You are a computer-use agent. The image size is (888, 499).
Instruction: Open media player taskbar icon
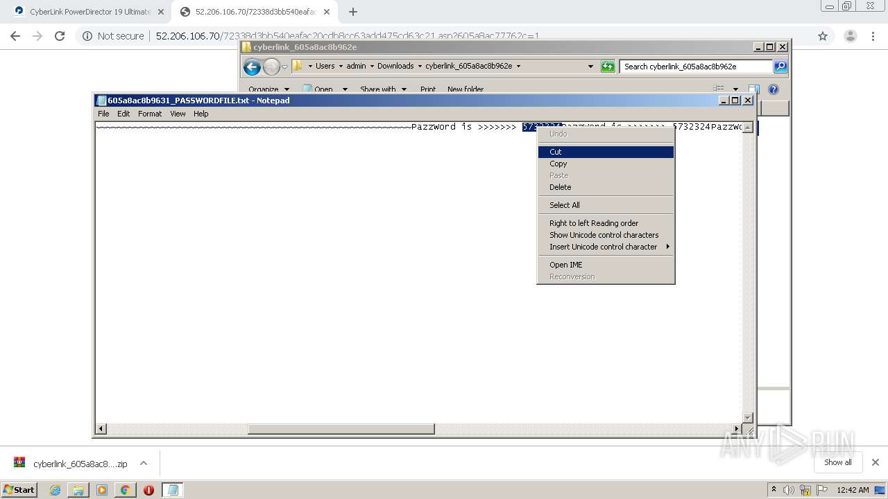102,490
